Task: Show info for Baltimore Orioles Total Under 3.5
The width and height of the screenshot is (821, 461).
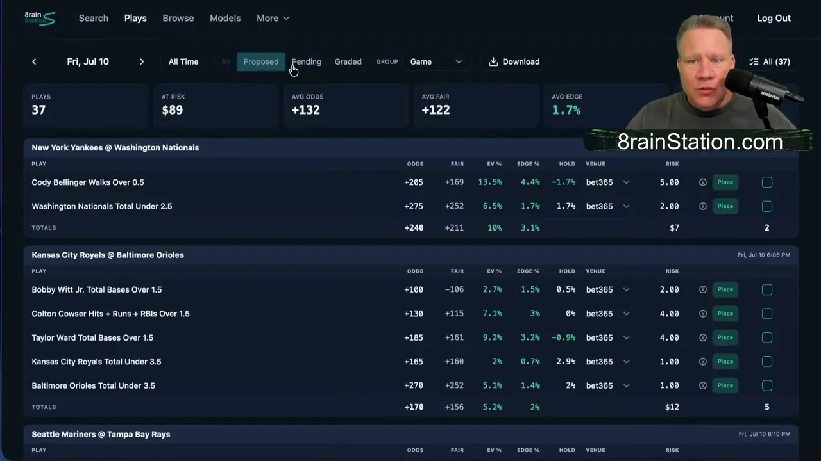Action: pyautogui.click(x=702, y=385)
